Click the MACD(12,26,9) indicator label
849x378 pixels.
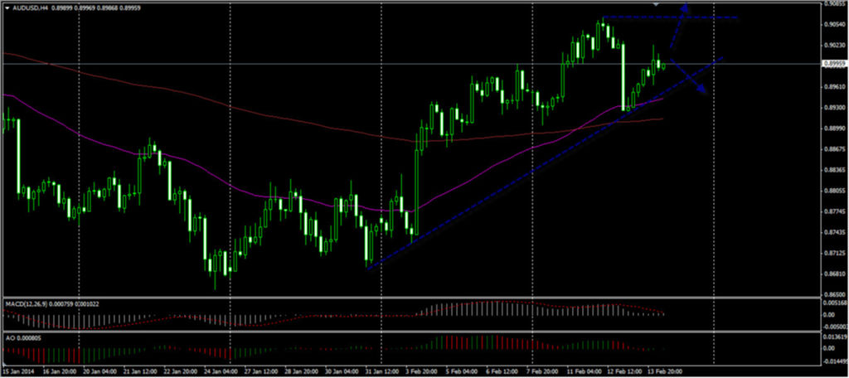tap(32, 303)
